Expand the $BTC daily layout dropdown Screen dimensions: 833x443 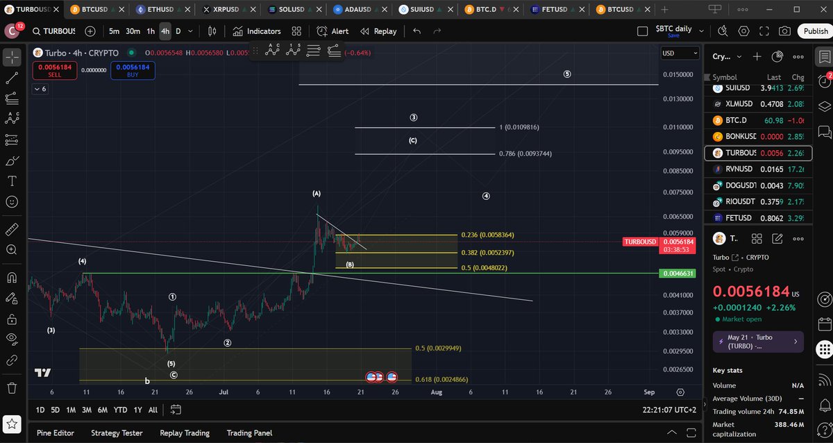[701, 31]
